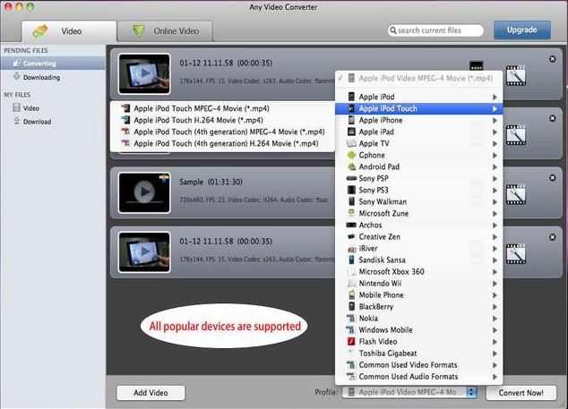
Task: Play the last 01-12 11.11.58 thumbnail
Action: 144,251
